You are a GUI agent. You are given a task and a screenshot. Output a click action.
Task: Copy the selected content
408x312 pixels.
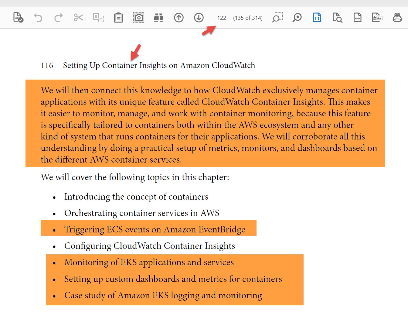coord(98,18)
